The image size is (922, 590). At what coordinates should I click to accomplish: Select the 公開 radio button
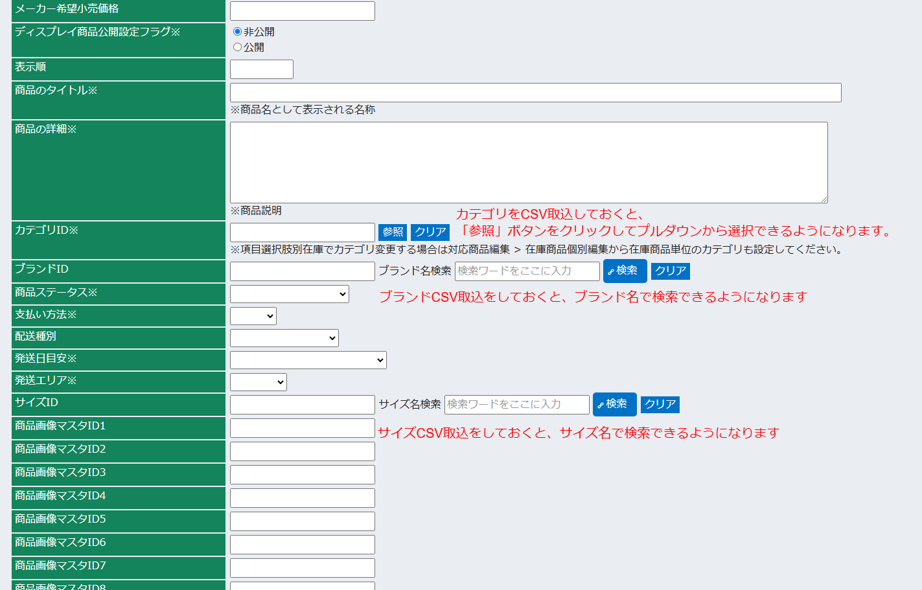(x=237, y=47)
